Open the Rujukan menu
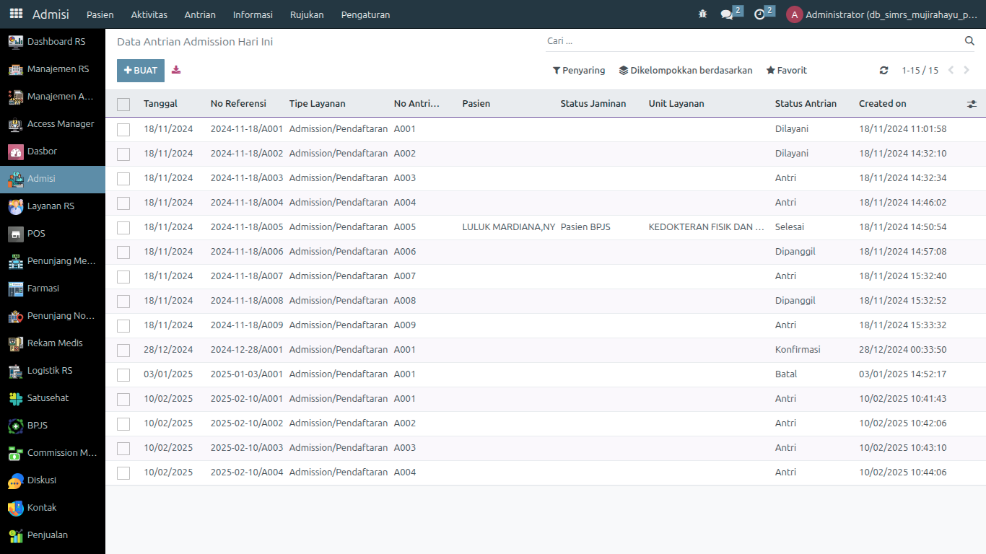The image size is (986, 554). click(307, 14)
